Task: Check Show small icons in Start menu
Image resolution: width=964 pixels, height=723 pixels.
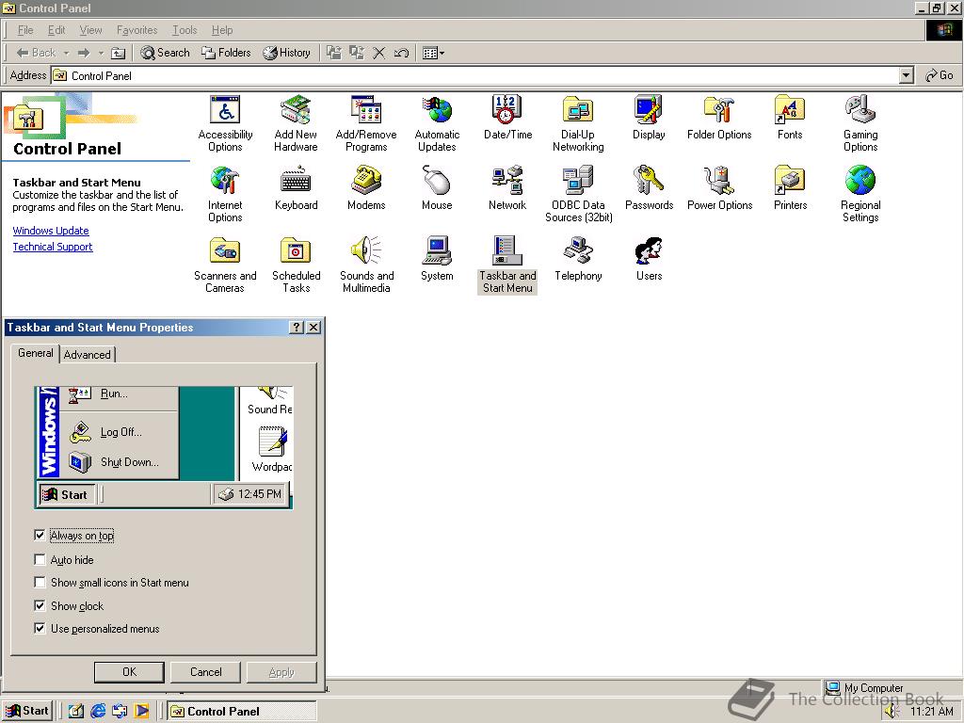Action: coord(40,583)
